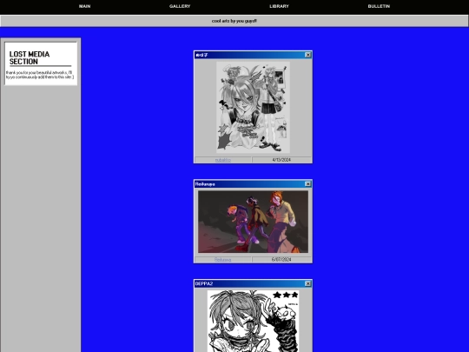Open the LIBRARY navigation item
The height and width of the screenshot is (352, 469).
click(x=279, y=6)
